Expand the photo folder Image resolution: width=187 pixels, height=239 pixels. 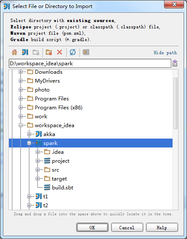(x=21, y=90)
